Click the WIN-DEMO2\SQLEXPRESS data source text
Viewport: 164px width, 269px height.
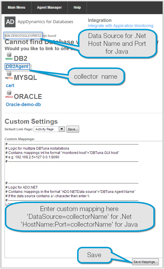(23, 36)
